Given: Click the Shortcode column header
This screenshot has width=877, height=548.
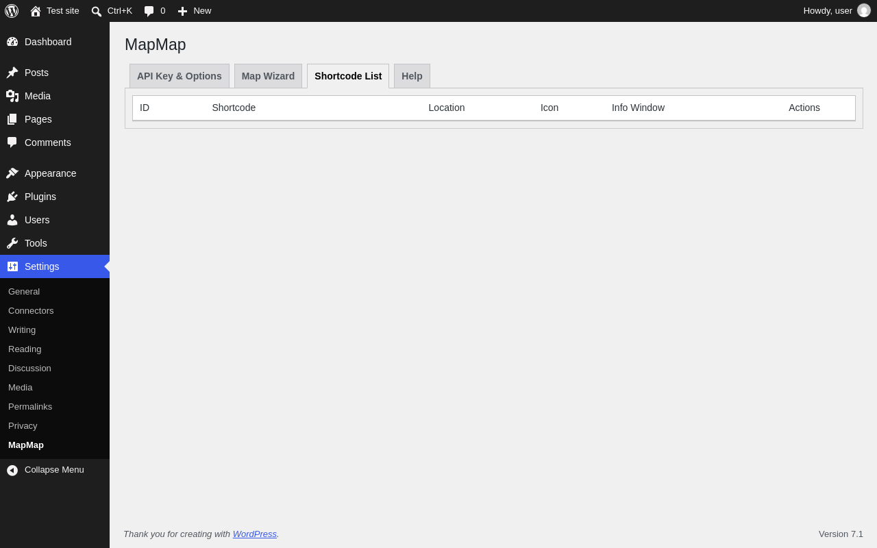Looking at the screenshot, I should pyautogui.click(x=234, y=108).
